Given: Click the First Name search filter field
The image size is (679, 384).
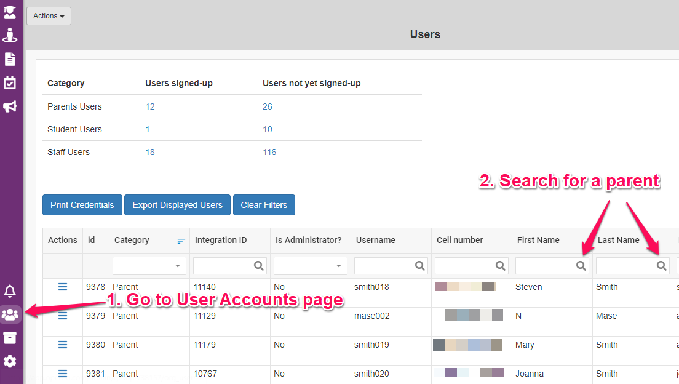Looking at the screenshot, I should tap(546, 266).
